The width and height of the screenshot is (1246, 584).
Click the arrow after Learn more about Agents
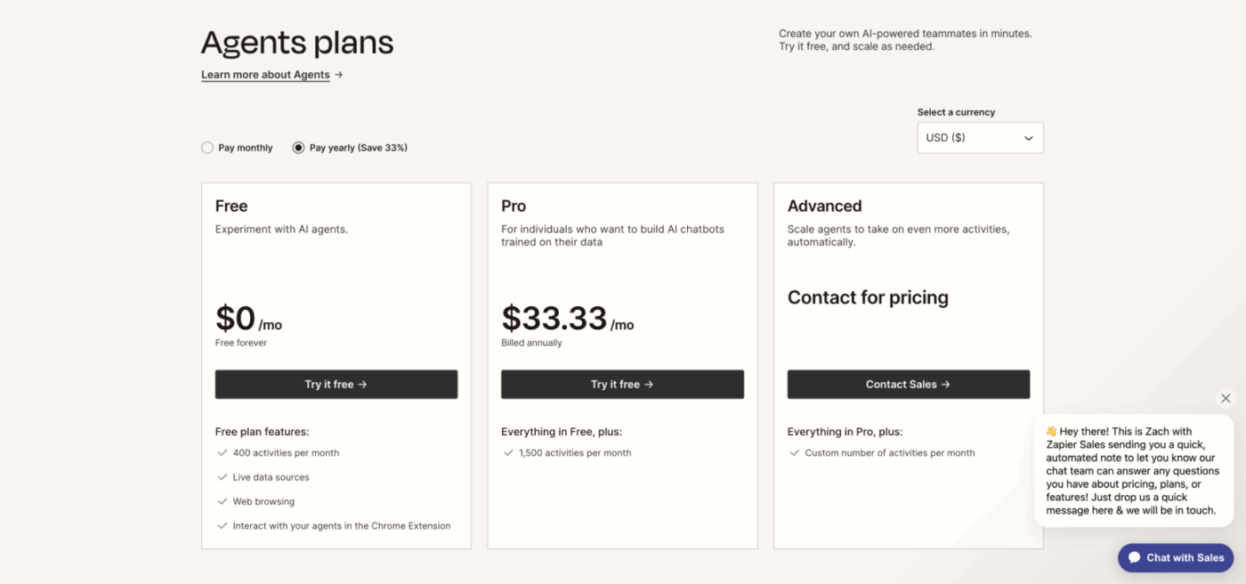(338, 75)
